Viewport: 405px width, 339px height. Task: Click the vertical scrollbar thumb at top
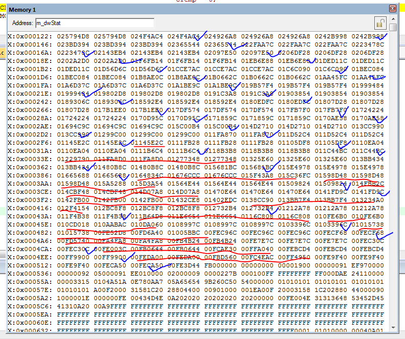(392, 28)
